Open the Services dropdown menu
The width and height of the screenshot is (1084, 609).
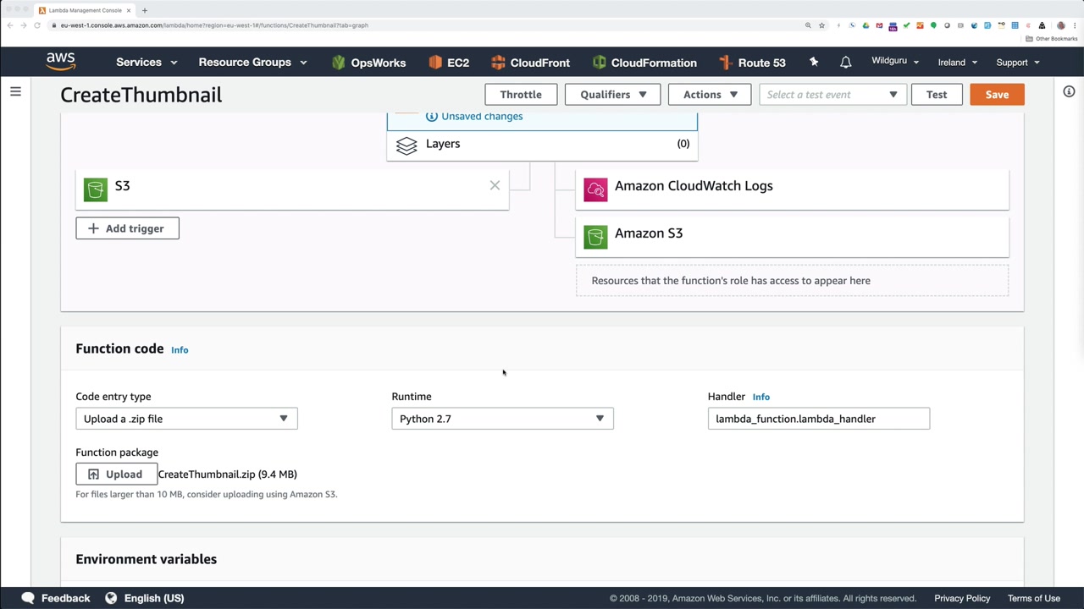147,63
